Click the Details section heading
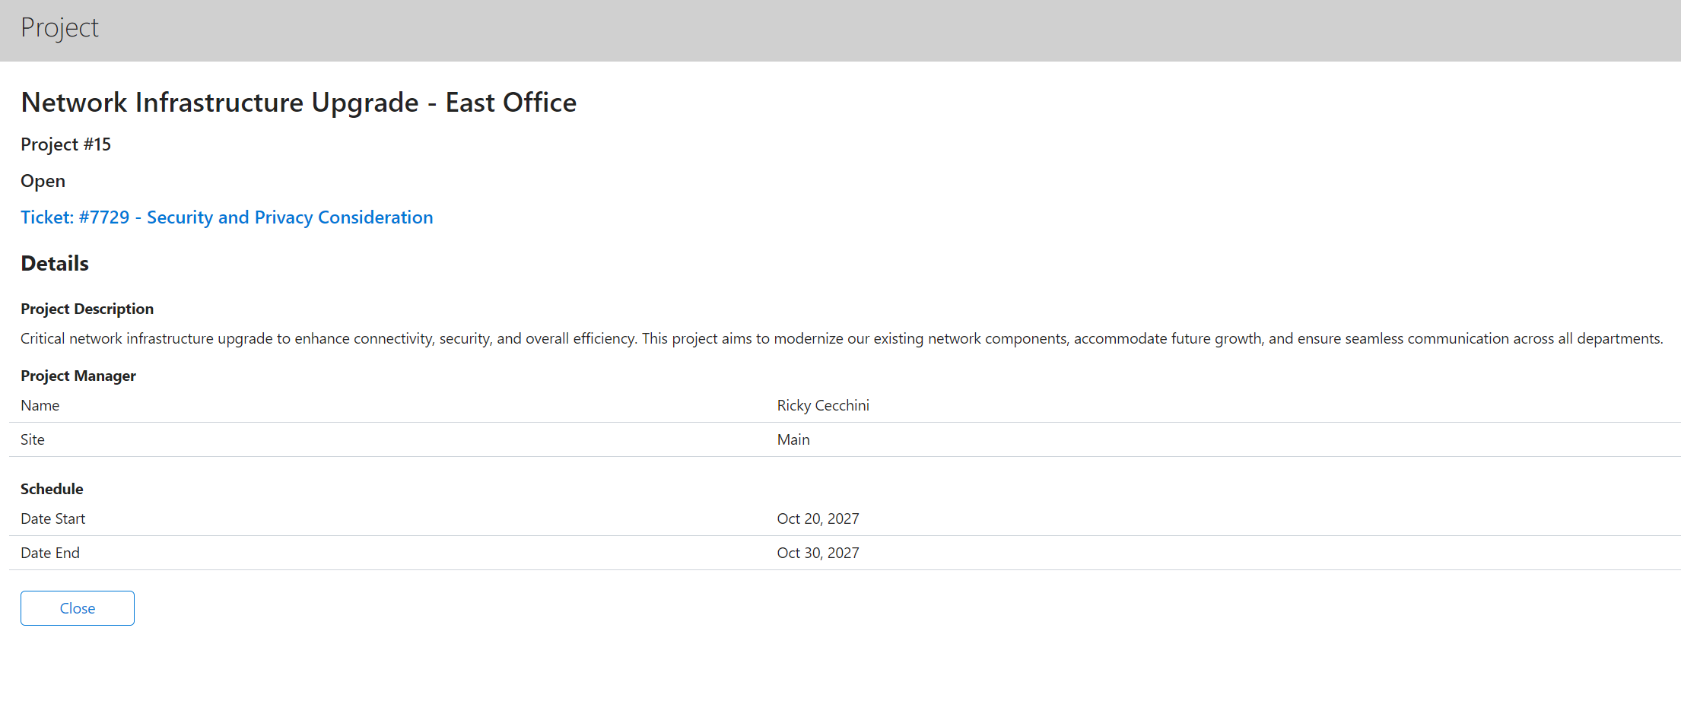1681x723 pixels. click(x=54, y=263)
